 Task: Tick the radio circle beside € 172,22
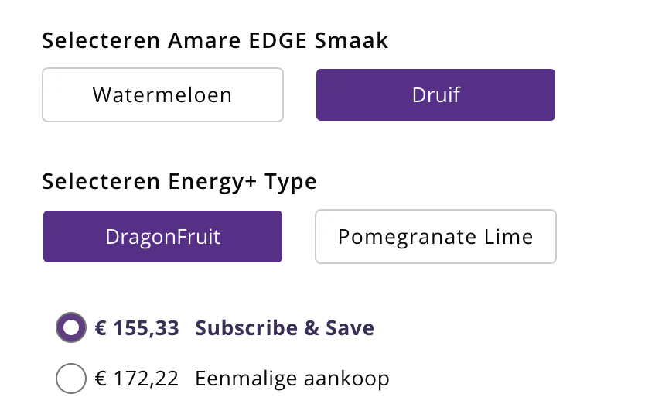pos(71,379)
